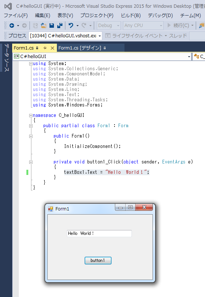Open the ビルド(B) menu
This screenshot has width=205, height=297.
[131, 15]
